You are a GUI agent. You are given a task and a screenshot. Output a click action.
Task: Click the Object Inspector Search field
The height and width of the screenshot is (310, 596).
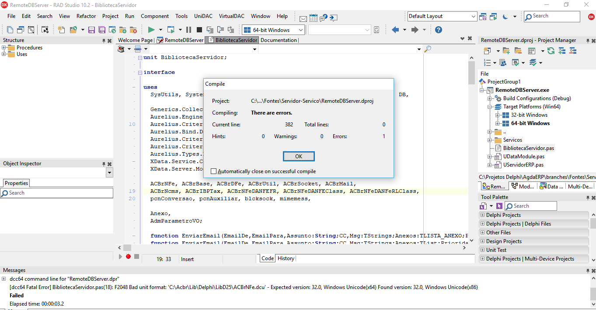pos(56,193)
